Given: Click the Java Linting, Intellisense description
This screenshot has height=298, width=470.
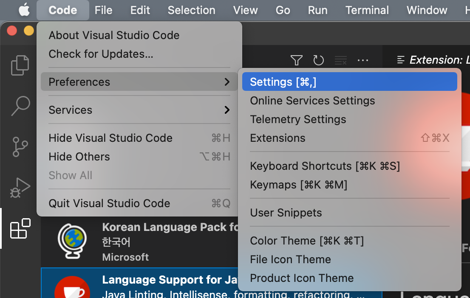Looking at the screenshot, I should pos(233,294).
